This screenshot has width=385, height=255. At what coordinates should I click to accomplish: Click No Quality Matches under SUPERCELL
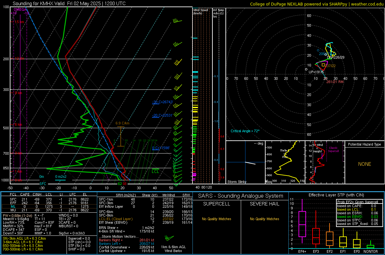click(x=217, y=219)
